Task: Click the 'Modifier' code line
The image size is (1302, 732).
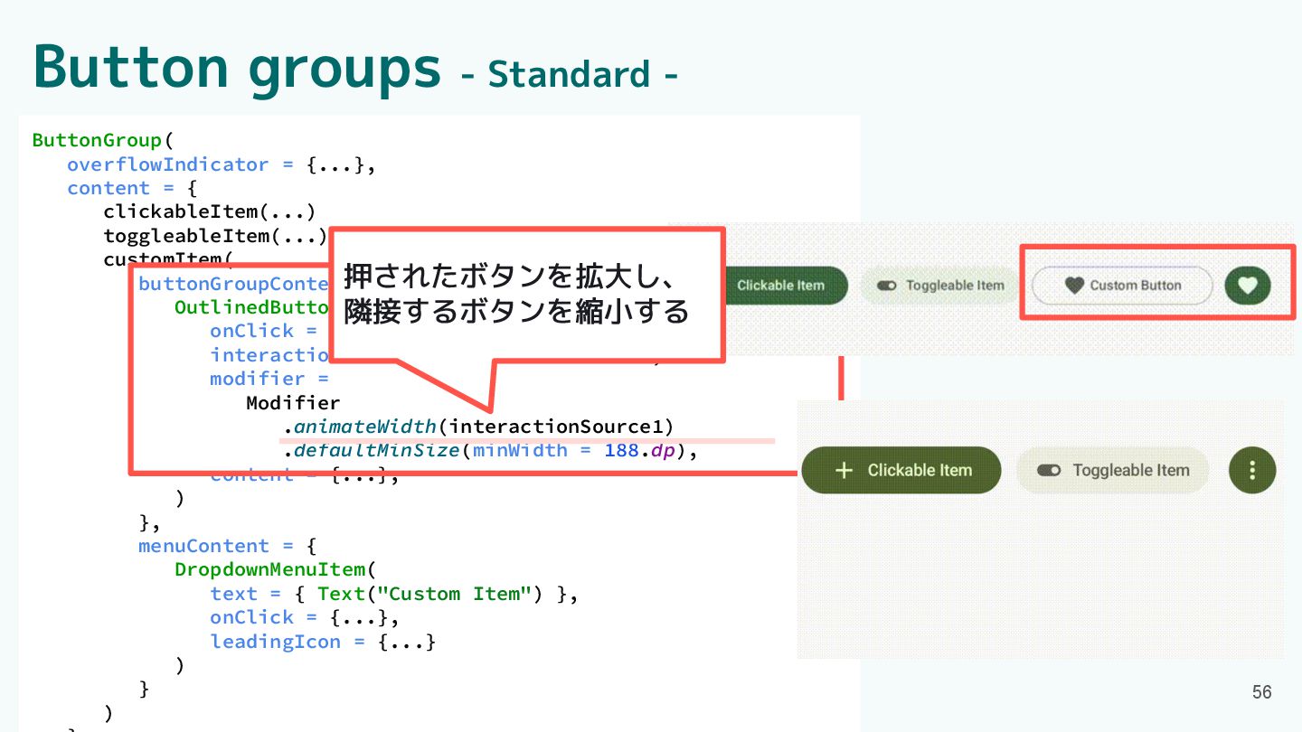Action: click(x=293, y=402)
